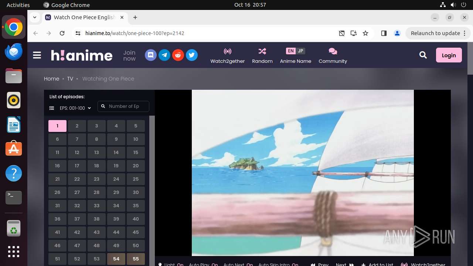The height and width of the screenshot is (266, 473).
Task: Open the Twitter icon link
Action: tap(191, 55)
